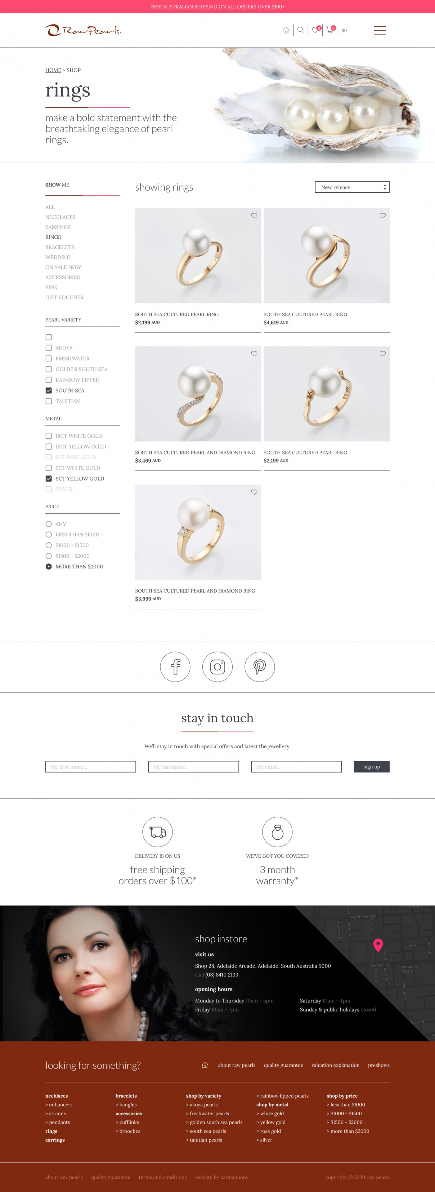Select the Less Than $1000 price option
435x1192 pixels.
pyautogui.click(x=49, y=535)
